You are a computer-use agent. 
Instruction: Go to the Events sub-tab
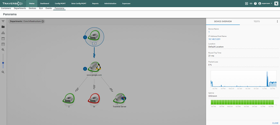49,8
